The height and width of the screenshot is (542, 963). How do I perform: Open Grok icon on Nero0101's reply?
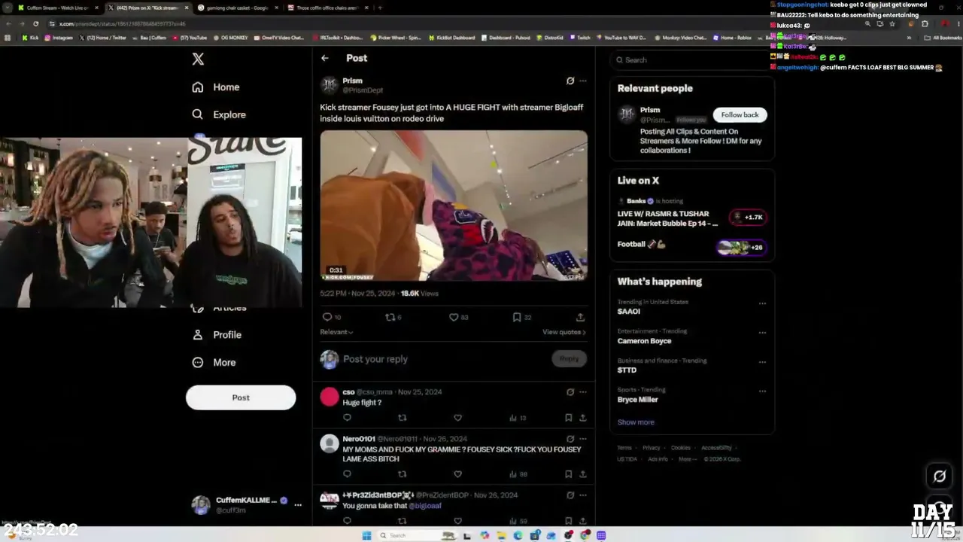570,439
